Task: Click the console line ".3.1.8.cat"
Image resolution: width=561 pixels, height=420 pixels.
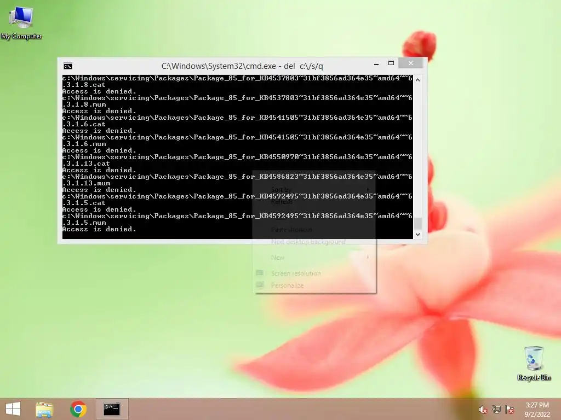Action: coord(84,85)
